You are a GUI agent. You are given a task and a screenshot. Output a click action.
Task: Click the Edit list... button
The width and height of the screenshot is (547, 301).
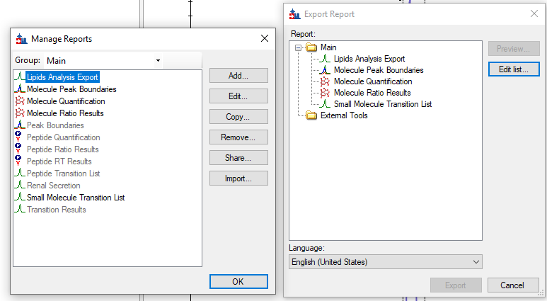tap(513, 69)
